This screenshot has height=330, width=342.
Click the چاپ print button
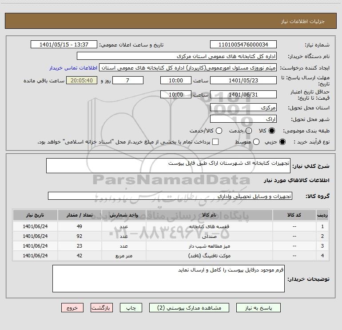[x=131, y=308]
